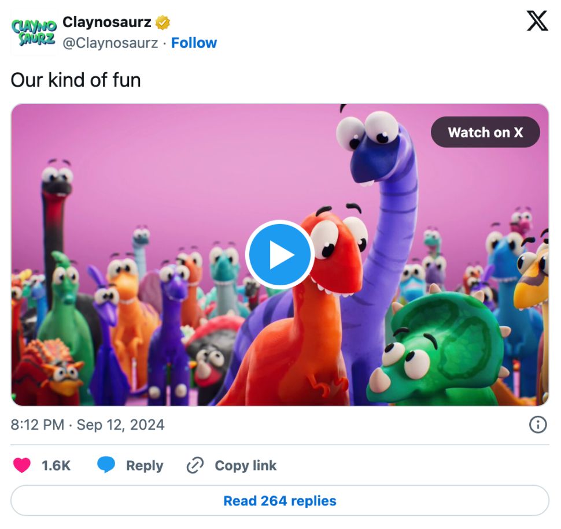Open the 8:12 PM Sep 12, 2024 timestamp
The height and width of the screenshot is (529, 561).
87,425
